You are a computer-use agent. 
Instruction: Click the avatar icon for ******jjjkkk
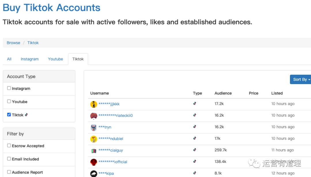[94, 104]
